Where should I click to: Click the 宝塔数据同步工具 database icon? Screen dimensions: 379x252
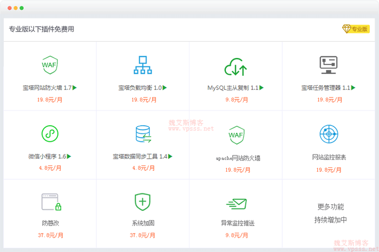click(143, 134)
